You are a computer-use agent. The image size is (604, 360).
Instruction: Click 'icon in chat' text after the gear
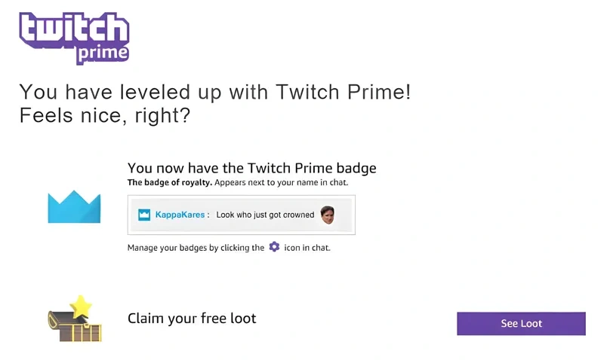point(307,248)
